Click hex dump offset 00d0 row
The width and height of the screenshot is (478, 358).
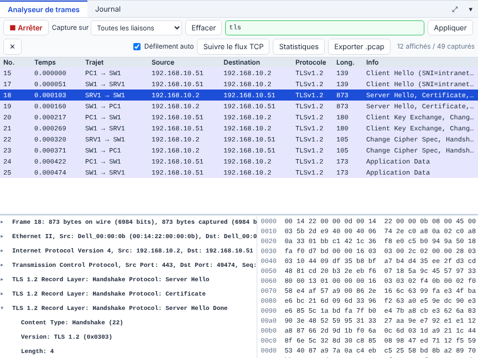(368, 350)
